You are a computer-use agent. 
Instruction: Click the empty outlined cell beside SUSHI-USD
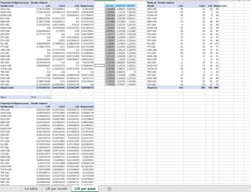point(99,66)
